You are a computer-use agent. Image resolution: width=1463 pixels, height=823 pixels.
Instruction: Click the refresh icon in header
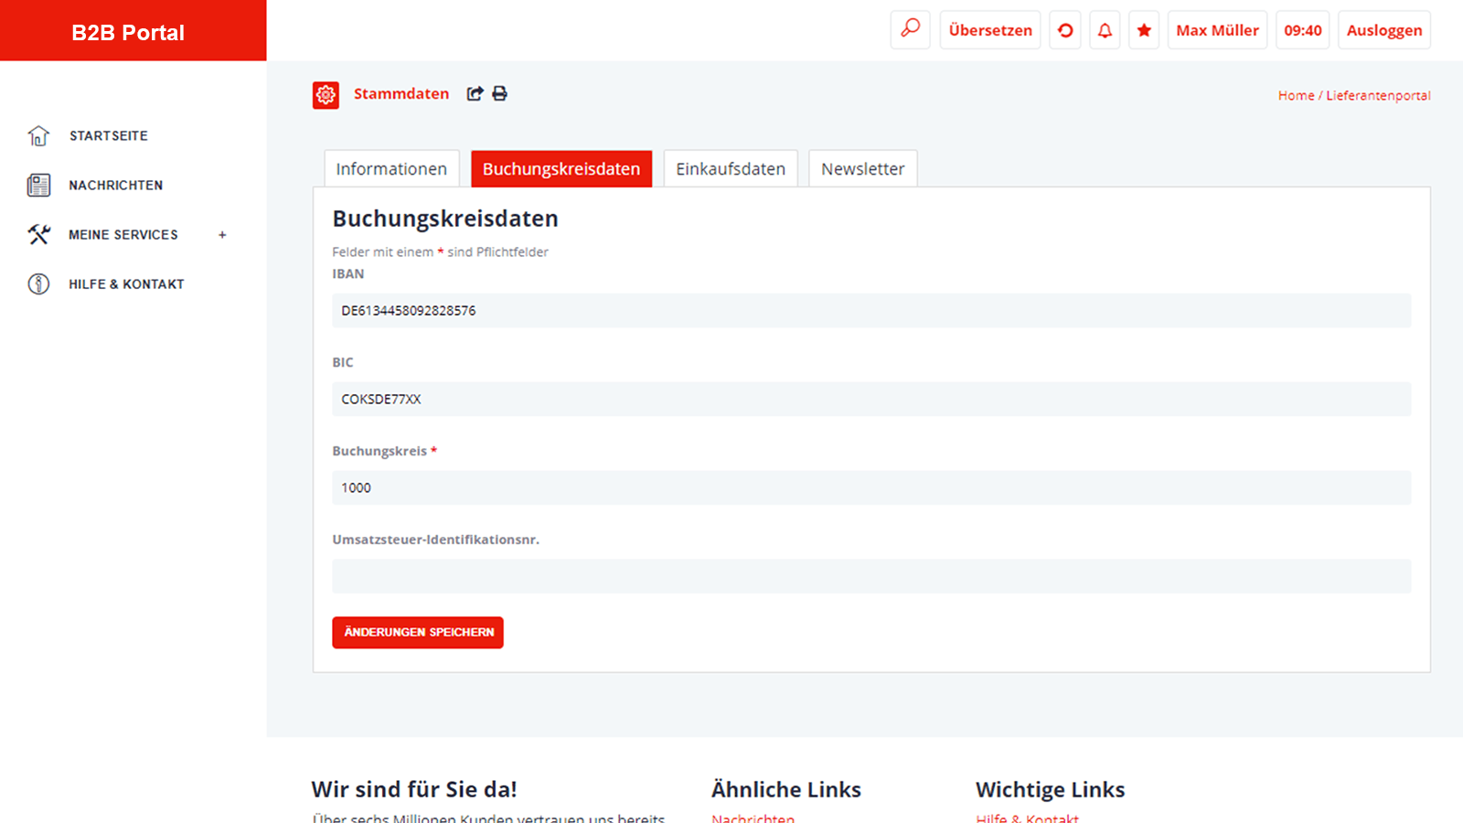(1065, 30)
